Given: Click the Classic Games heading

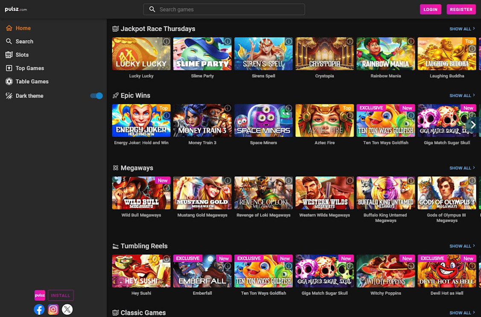Looking at the screenshot, I should click(x=143, y=313).
